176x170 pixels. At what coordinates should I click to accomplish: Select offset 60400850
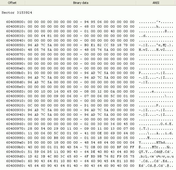(x=16, y=45)
